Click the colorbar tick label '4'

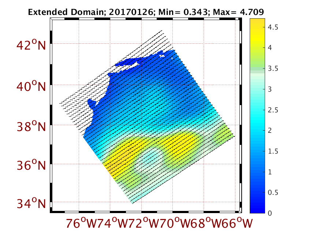point(270,47)
